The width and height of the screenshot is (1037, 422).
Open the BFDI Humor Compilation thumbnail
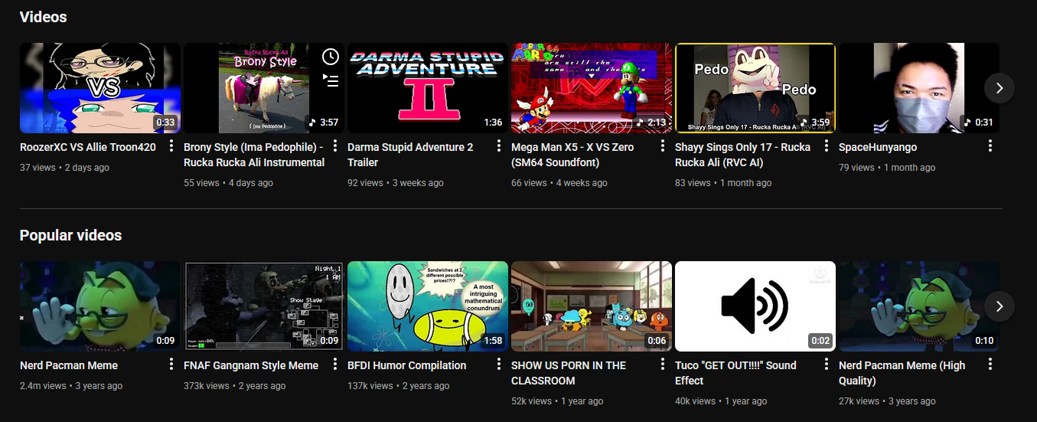(428, 306)
